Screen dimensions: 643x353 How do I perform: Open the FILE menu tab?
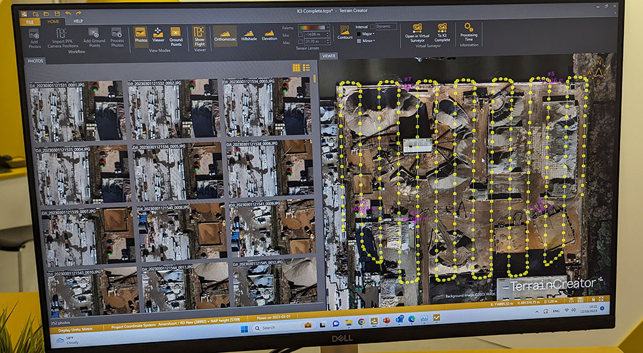(x=30, y=22)
